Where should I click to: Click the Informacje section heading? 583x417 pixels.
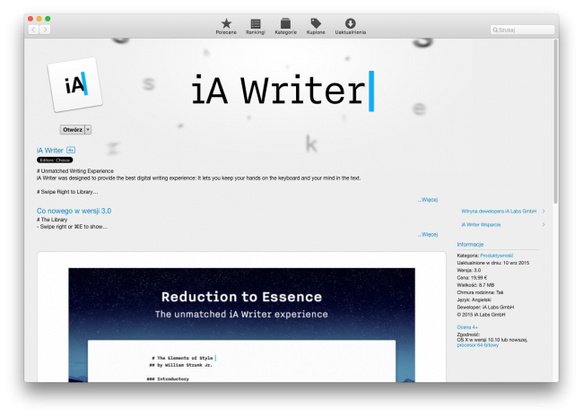tap(470, 245)
